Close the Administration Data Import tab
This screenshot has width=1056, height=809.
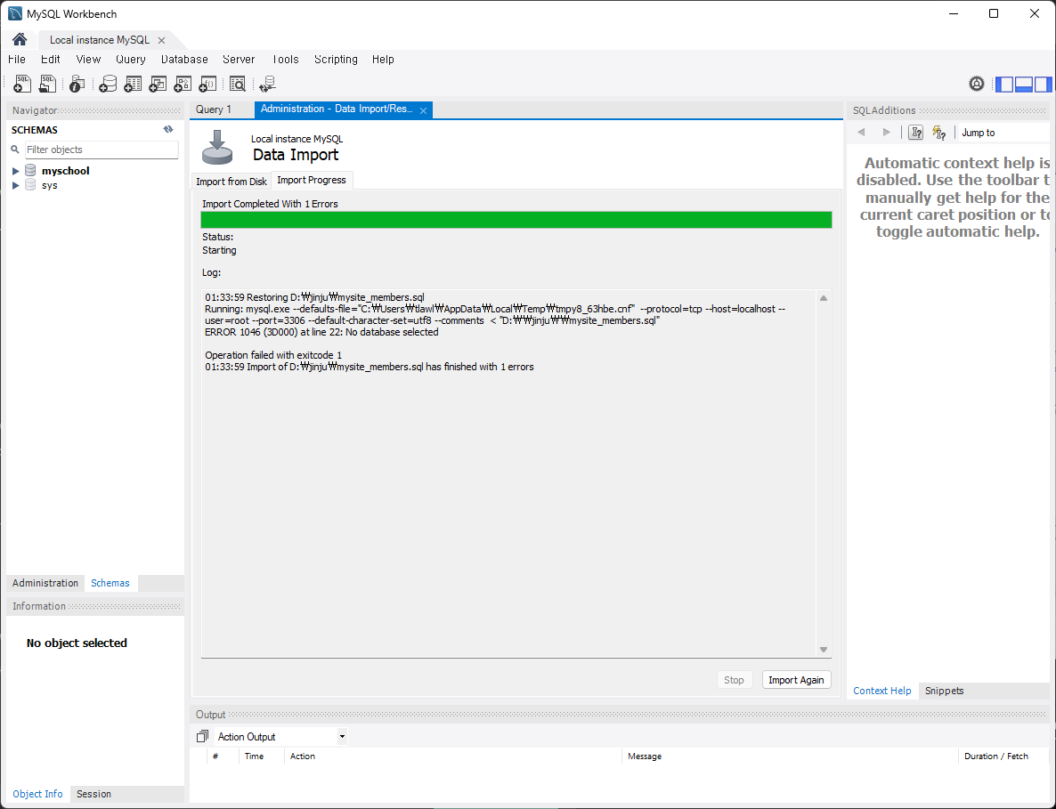point(423,110)
